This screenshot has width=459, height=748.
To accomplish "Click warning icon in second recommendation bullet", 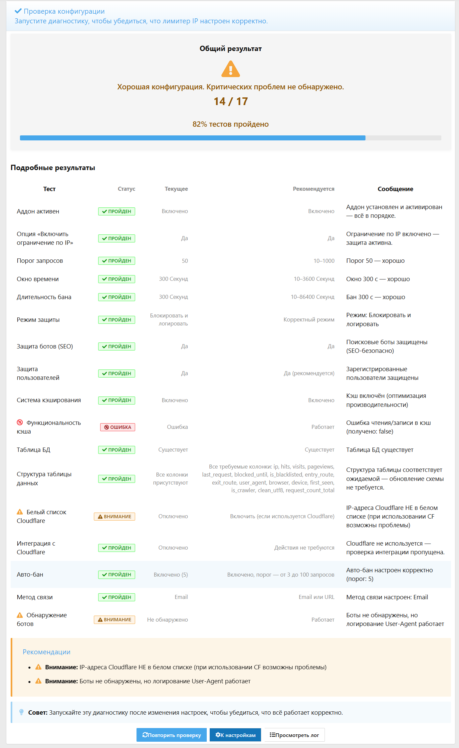I will pos(39,681).
